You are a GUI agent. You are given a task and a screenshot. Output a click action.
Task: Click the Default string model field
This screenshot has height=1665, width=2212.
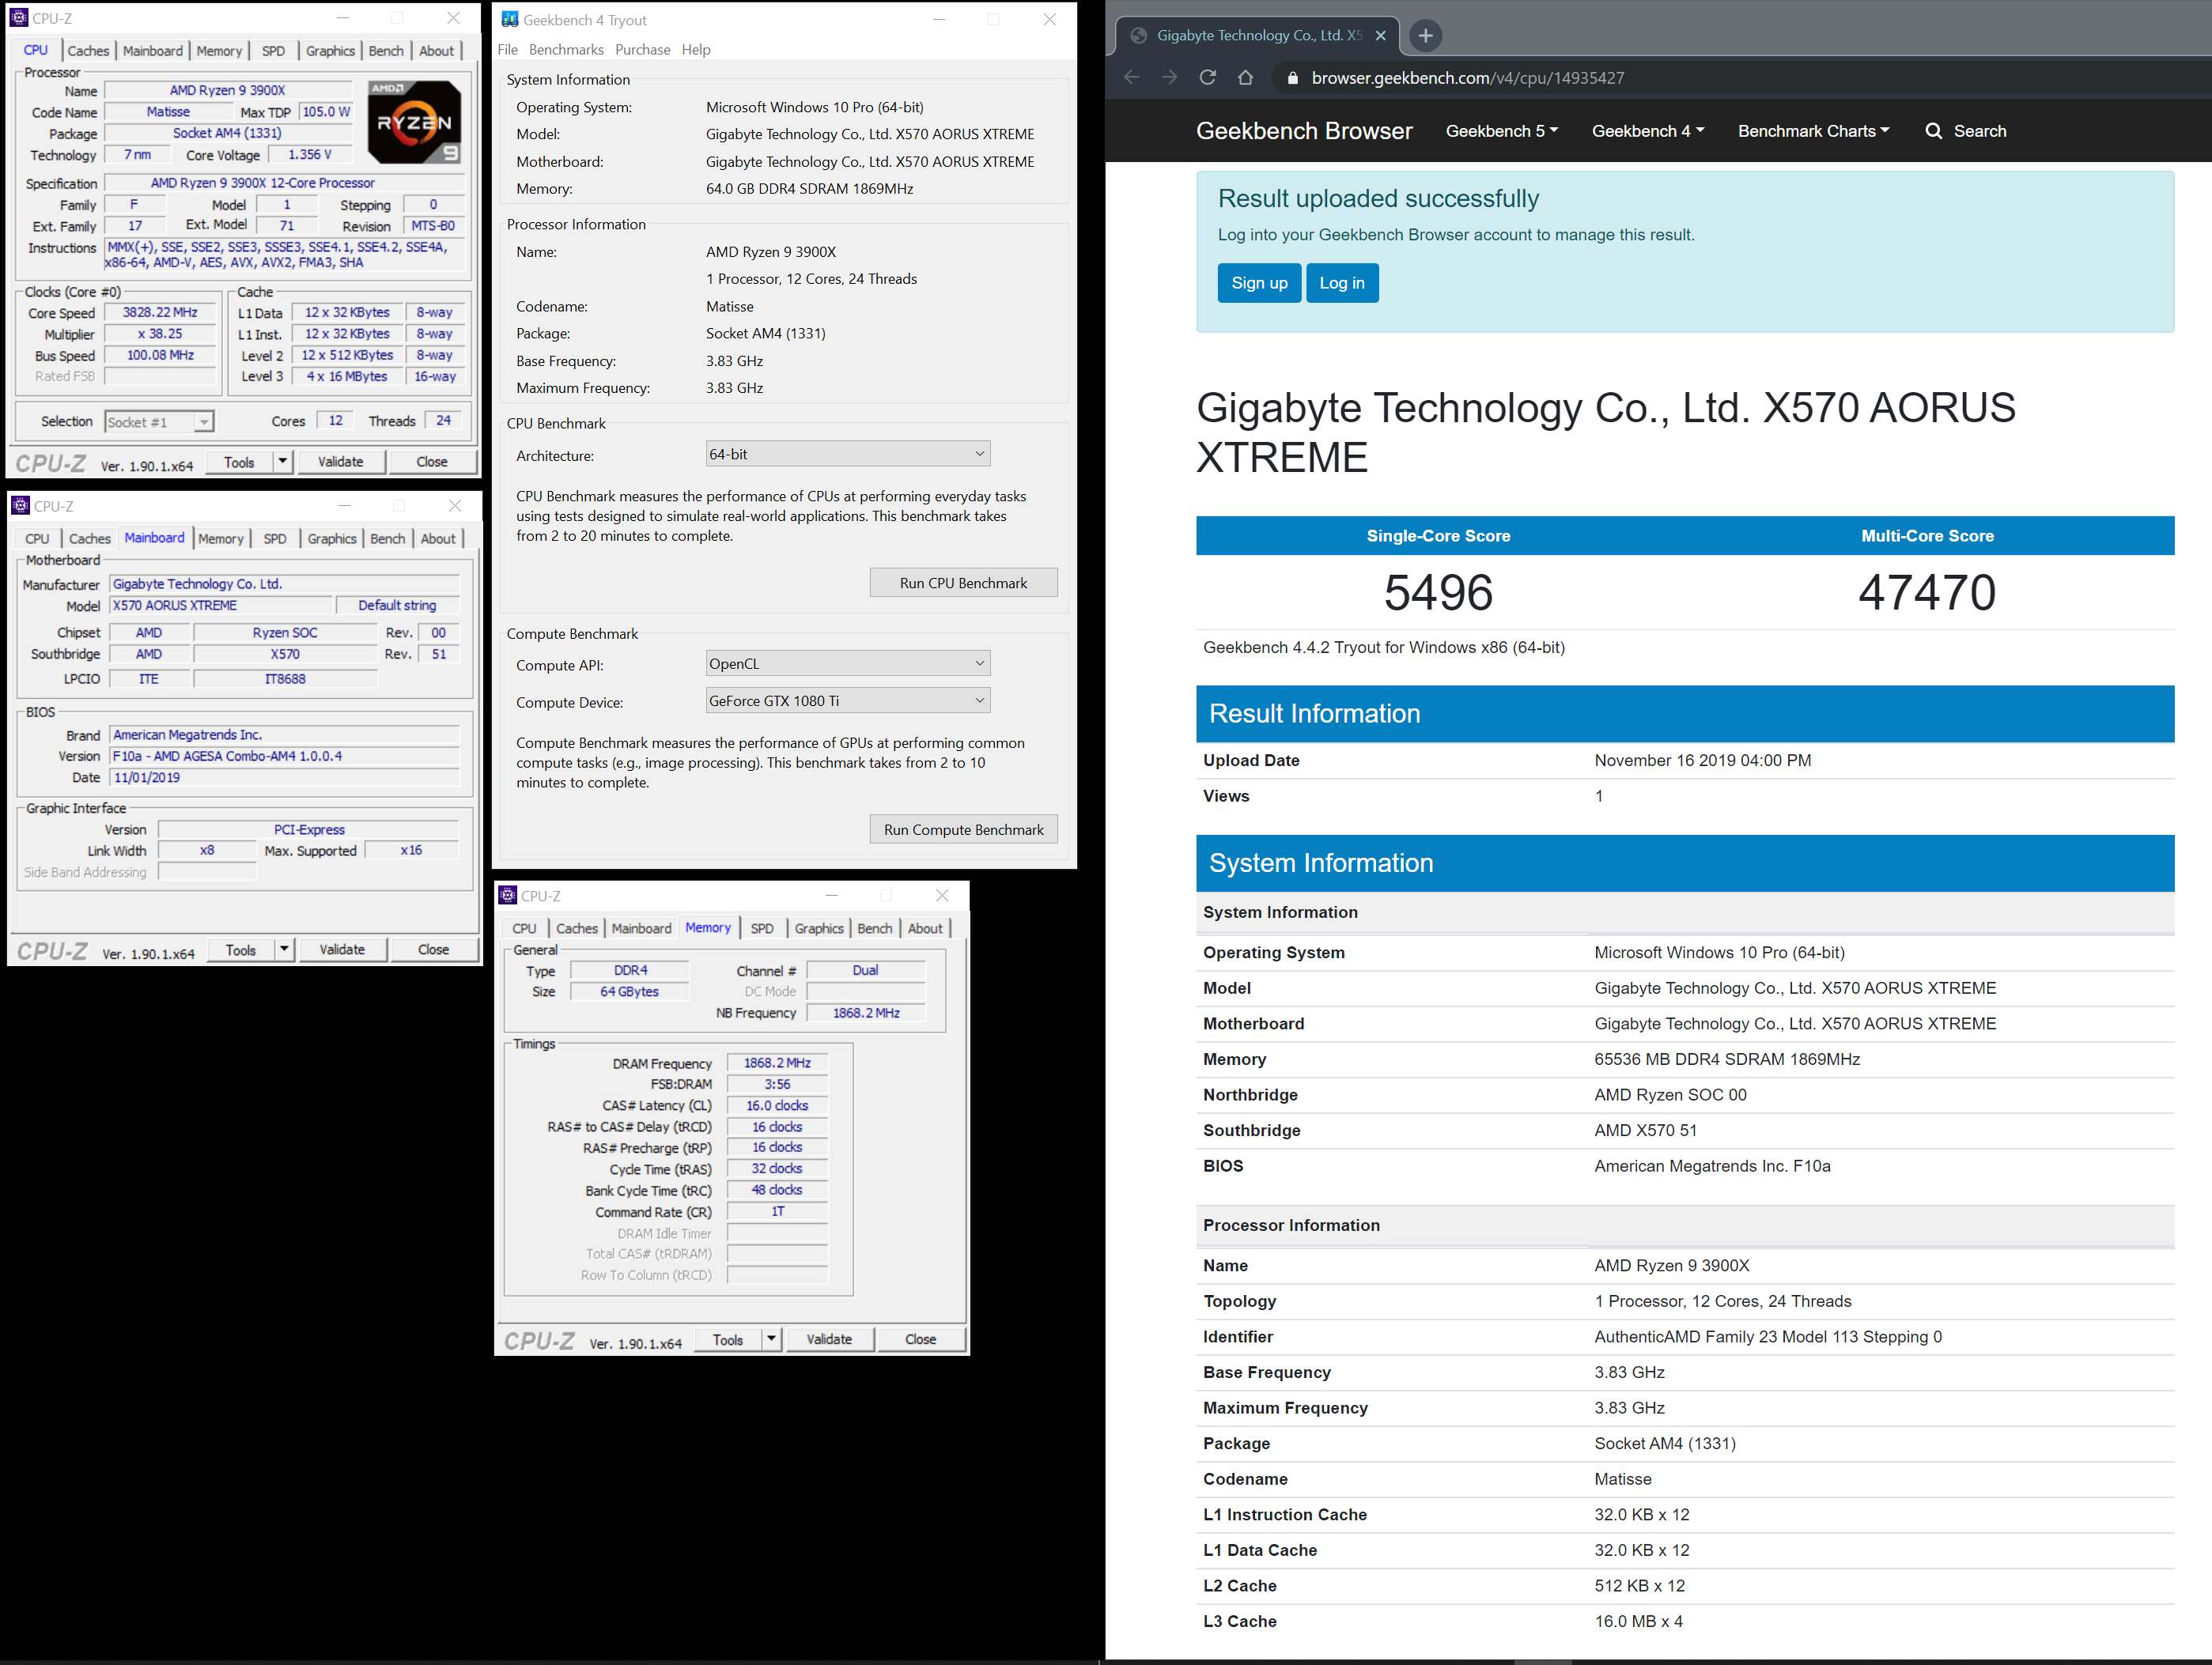[x=397, y=606]
